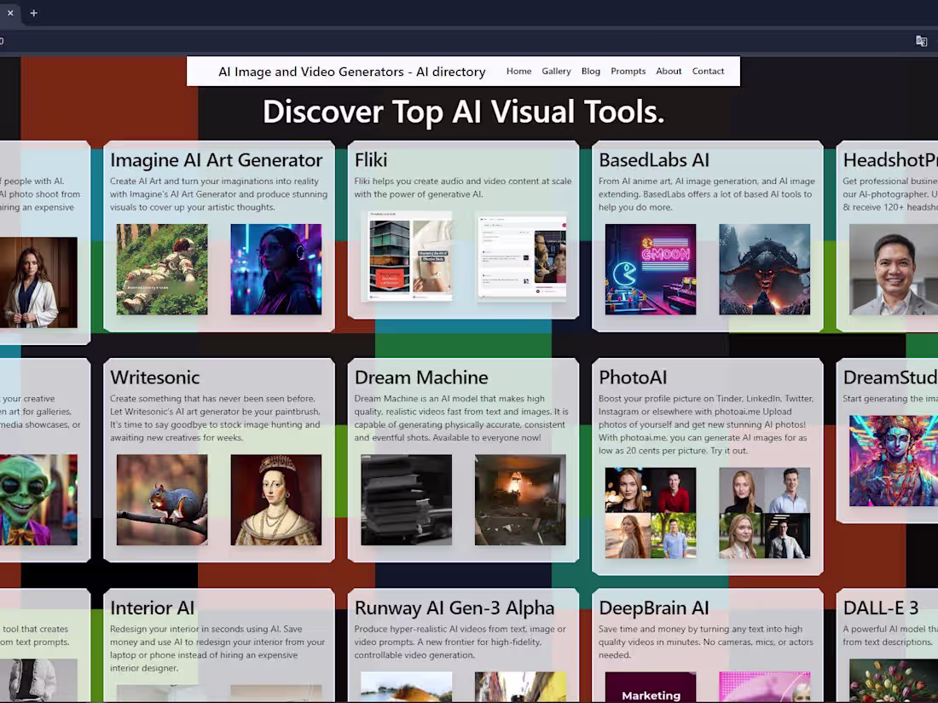
Task: Click the squirrel thumbnail on the Writesonic card
Action: pos(161,498)
